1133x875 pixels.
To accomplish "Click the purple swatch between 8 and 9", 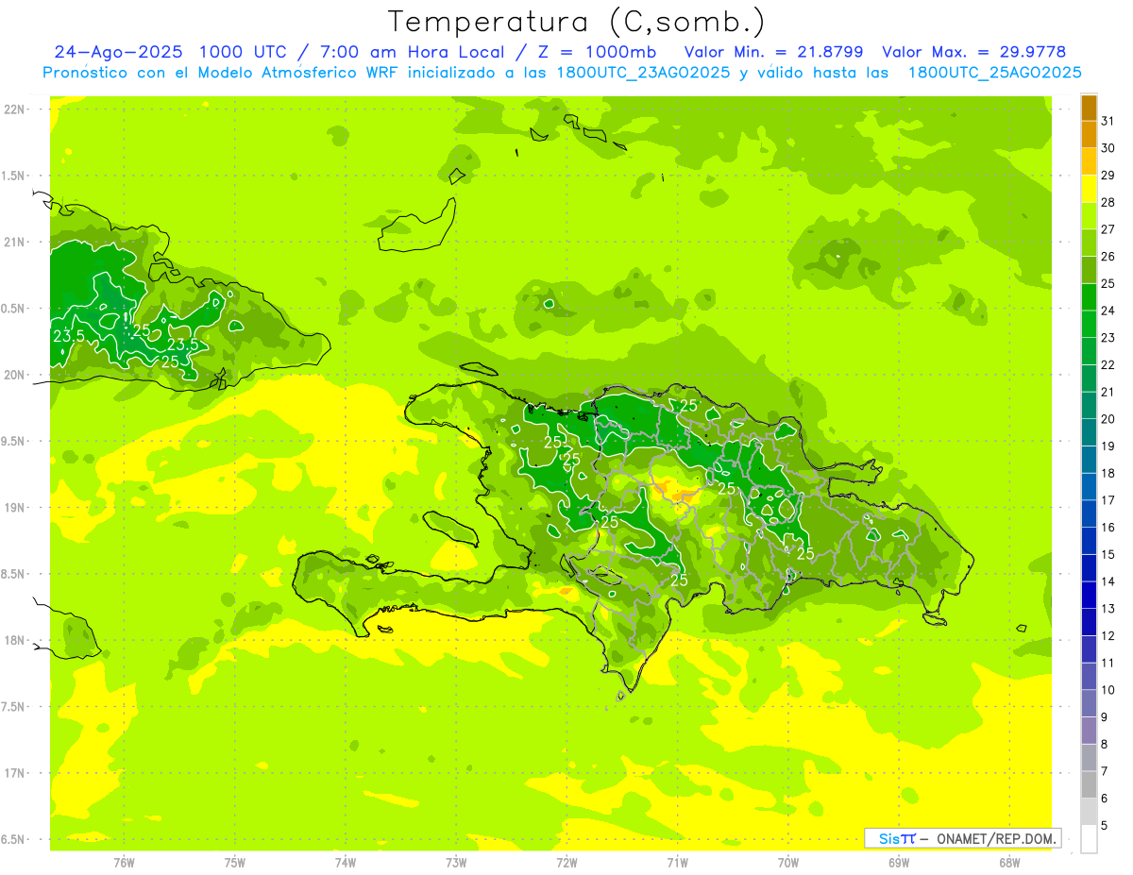I will [x=1089, y=731].
